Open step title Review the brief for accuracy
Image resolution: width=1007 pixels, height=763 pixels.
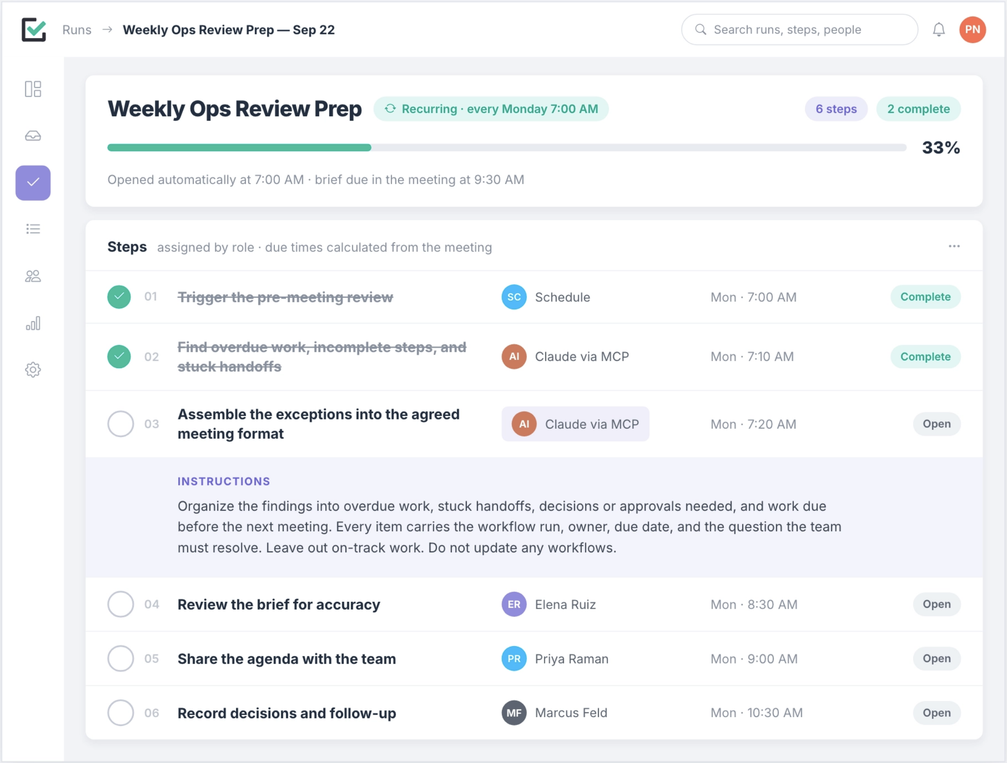click(279, 605)
